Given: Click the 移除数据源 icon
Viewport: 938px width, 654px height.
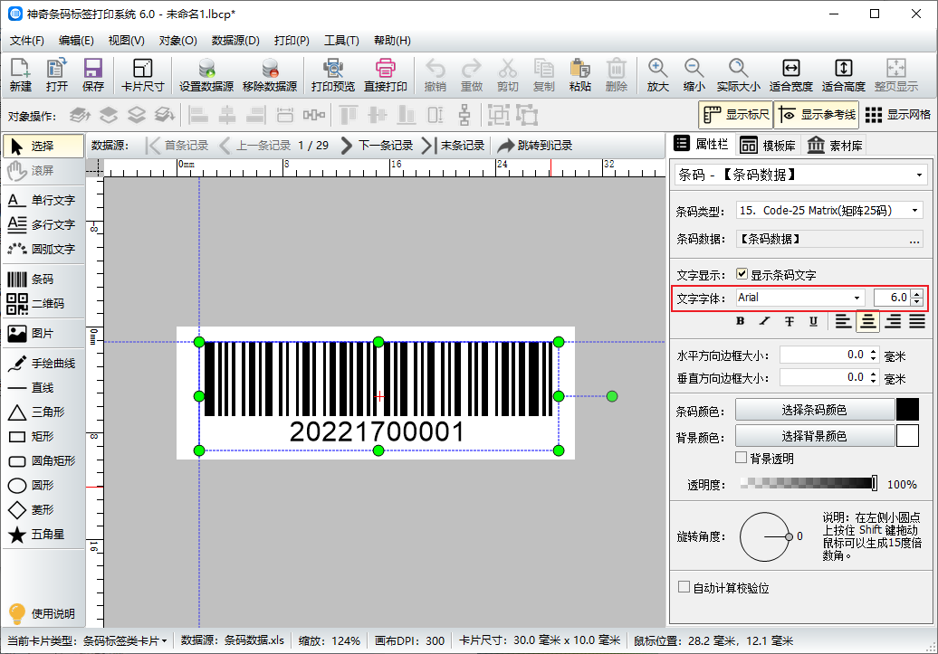Looking at the screenshot, I should (x=270, y=75).
